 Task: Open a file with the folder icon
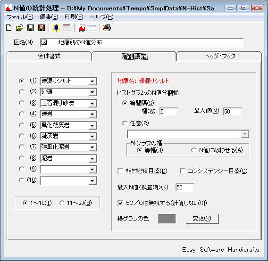pyautogui.click(x=19, y=28)
